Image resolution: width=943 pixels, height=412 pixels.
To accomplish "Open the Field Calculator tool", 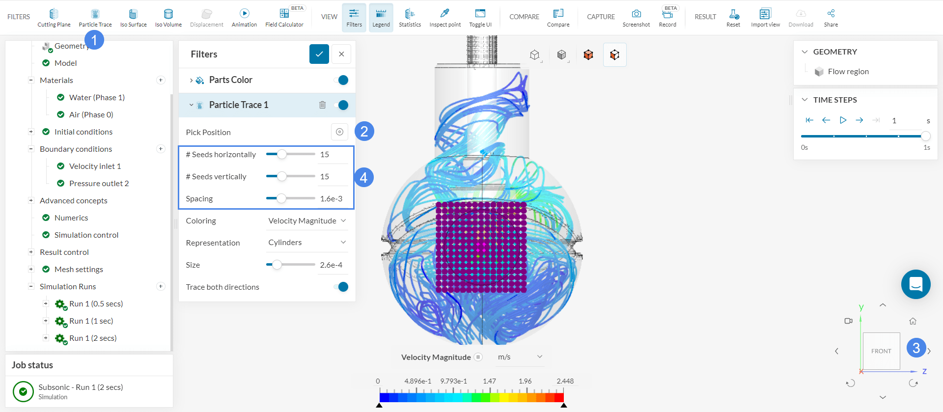I will coord(284,18).
